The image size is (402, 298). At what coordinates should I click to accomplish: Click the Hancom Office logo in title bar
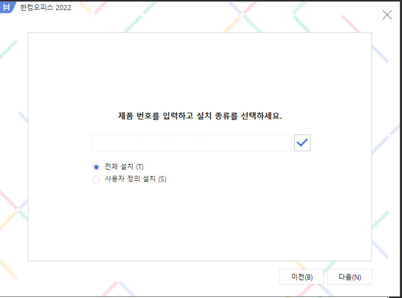click(7, 7)
